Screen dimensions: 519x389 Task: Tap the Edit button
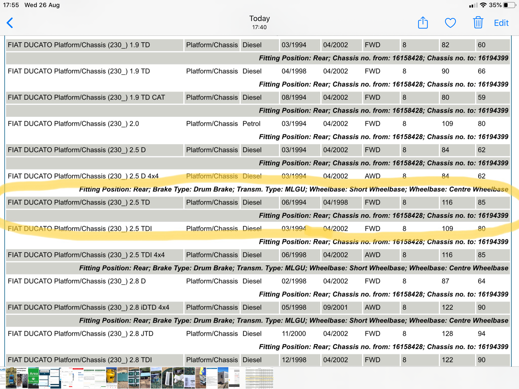501,23
